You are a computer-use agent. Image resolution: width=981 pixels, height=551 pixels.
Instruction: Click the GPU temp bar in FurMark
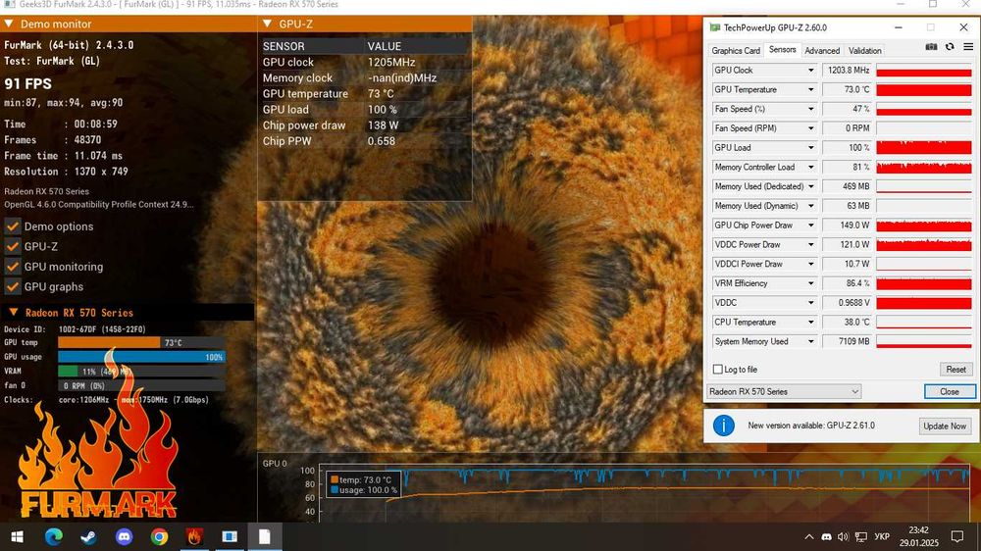tap(141, 343)
